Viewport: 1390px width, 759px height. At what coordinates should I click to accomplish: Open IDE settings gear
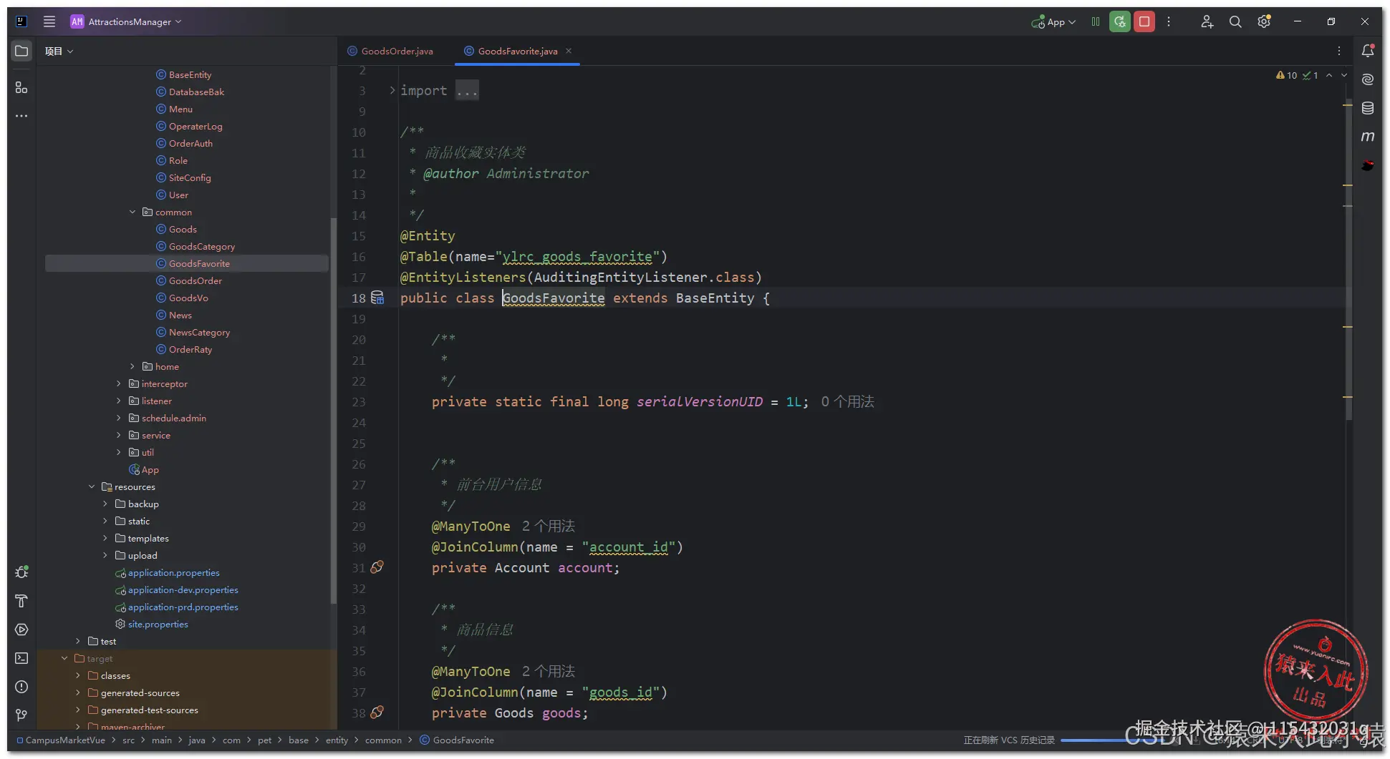pos(1264,21)
